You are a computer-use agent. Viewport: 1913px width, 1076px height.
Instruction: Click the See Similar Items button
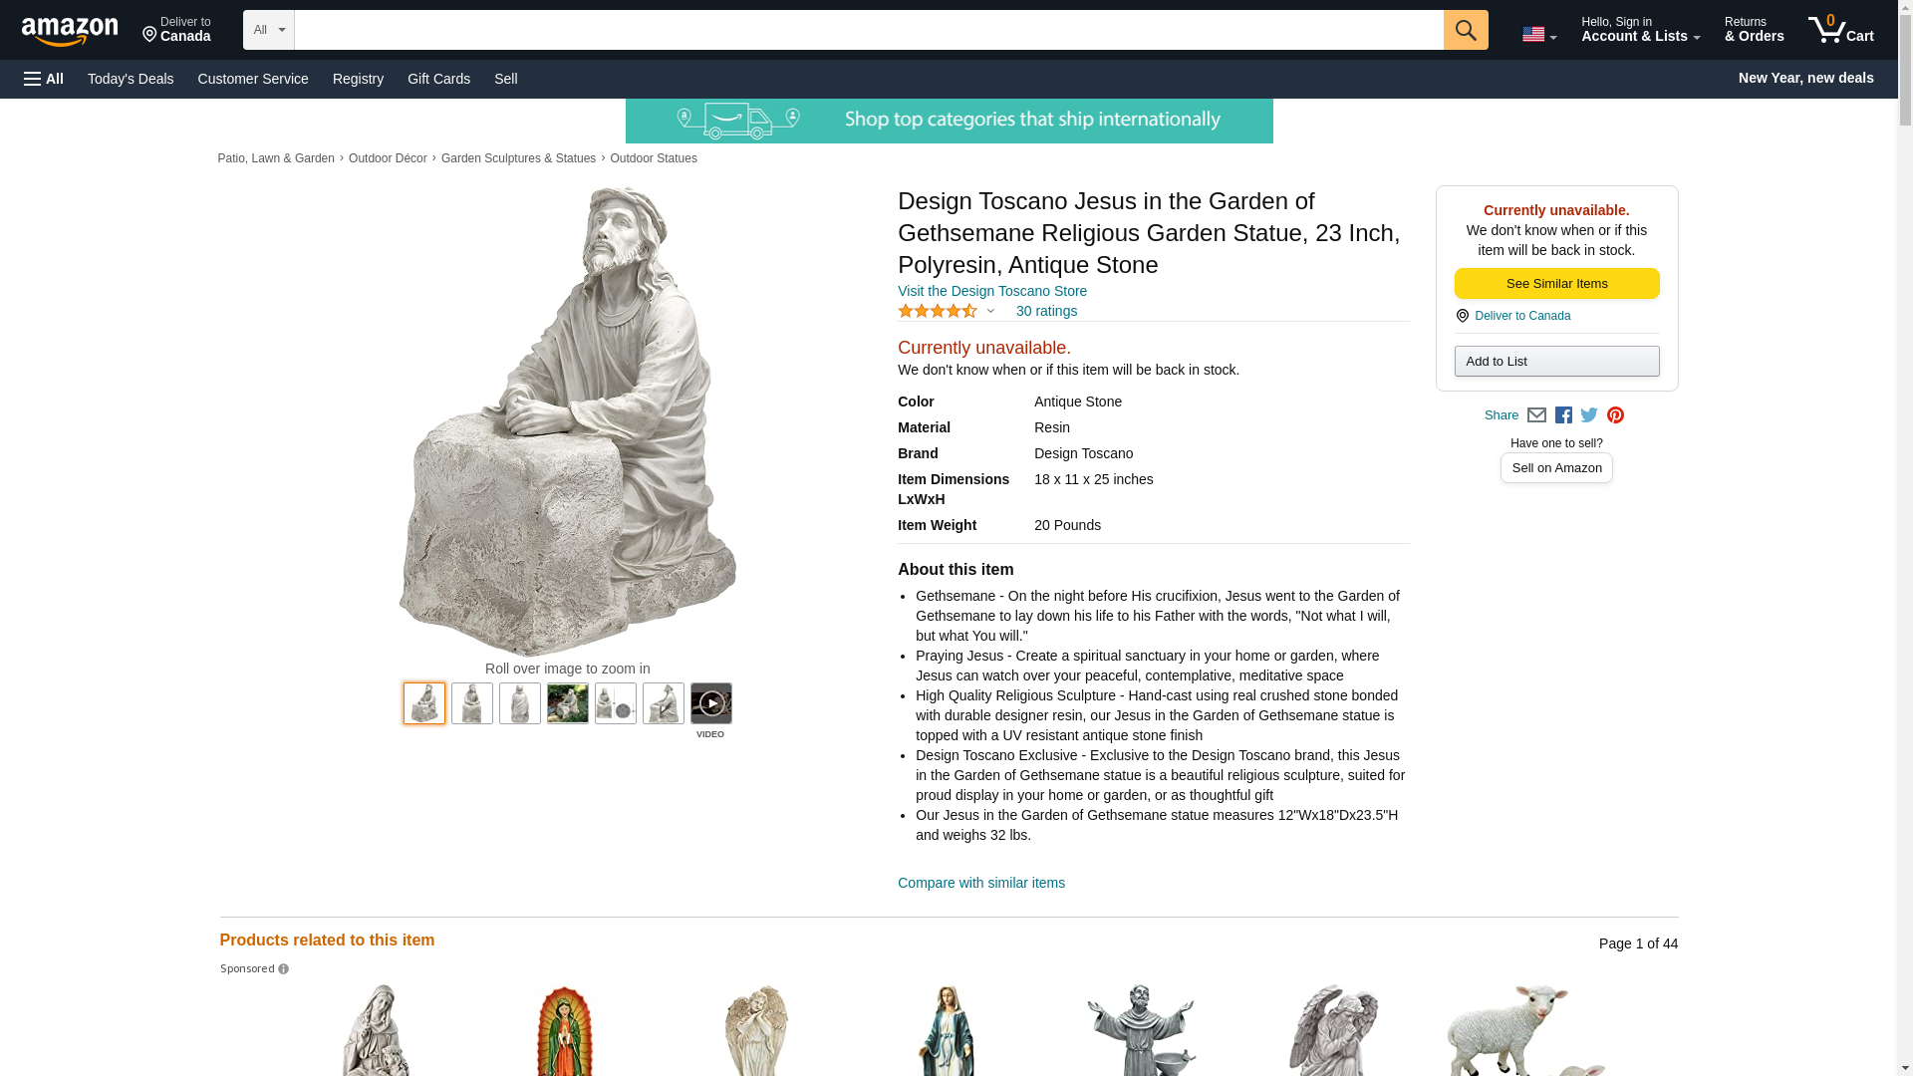pyautogui.click(x=1556, y=284)
